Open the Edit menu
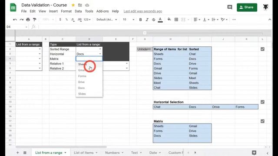278x156 pixels. pos(33,11)
